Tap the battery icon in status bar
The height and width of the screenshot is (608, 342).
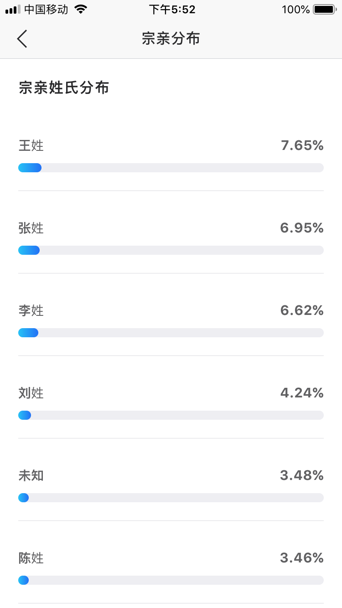pyautogui.click(x=324, y=10)
